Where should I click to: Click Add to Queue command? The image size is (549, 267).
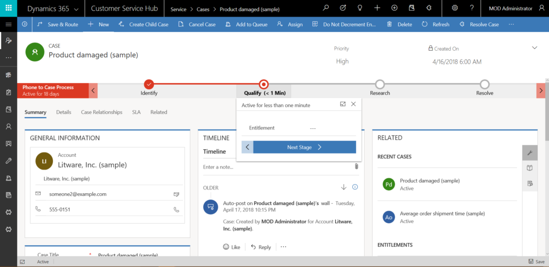point(246,25)
